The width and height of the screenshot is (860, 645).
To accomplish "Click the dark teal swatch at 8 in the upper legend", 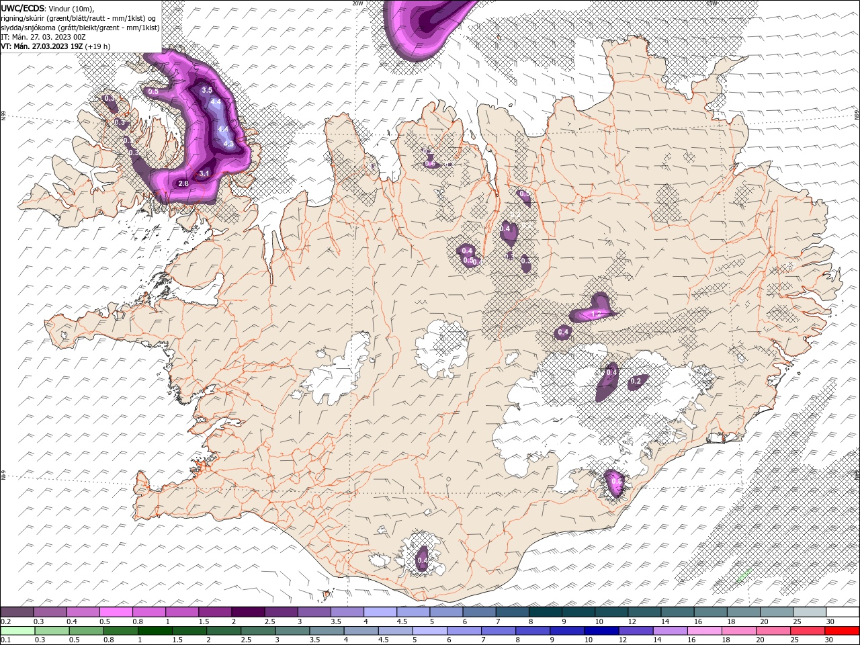I will coord(545,612).
